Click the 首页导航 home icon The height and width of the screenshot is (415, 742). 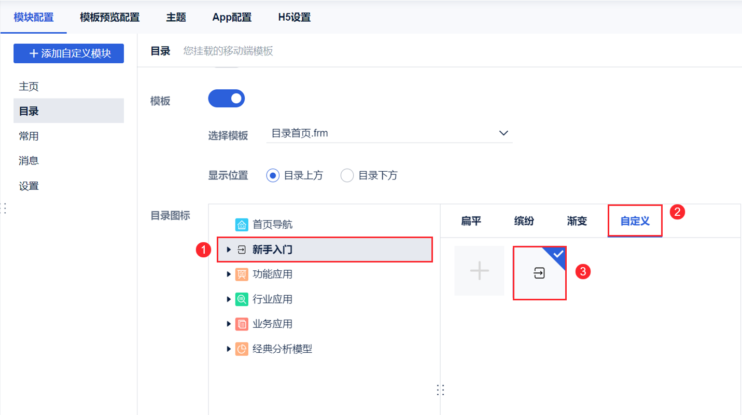pyautogui.click(x=241, y=224)
